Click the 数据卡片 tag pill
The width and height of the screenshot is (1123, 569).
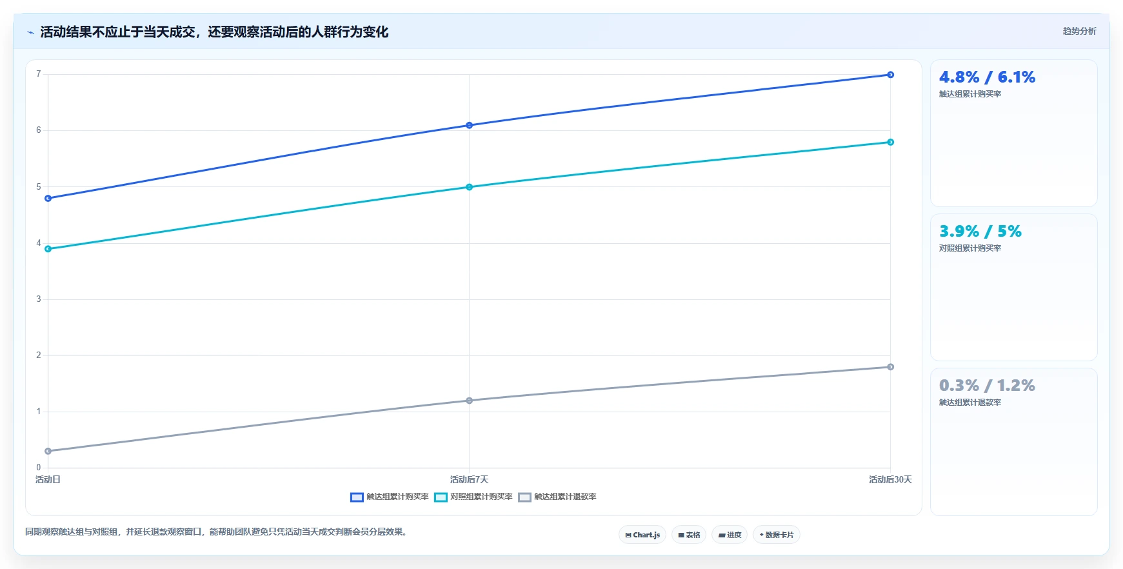(777, 535)
